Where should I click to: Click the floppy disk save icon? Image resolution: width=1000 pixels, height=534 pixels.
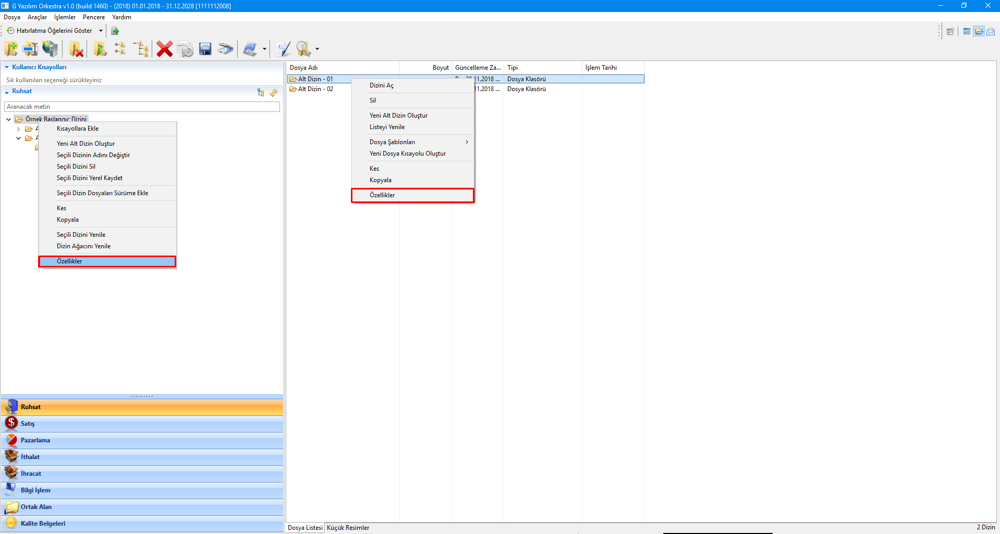(x=205, y=49)
